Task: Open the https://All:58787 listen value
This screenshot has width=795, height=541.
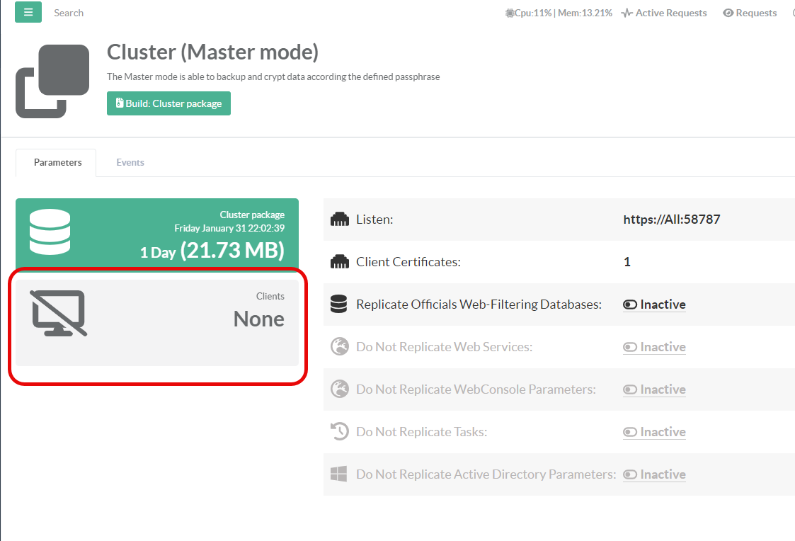Action: [671, 220]
